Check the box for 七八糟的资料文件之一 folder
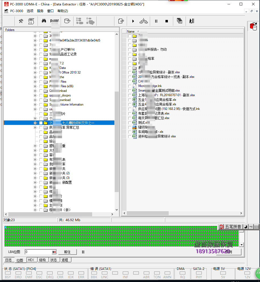The width and height of the screenshot is (260, 282). (x=41, y=123)
